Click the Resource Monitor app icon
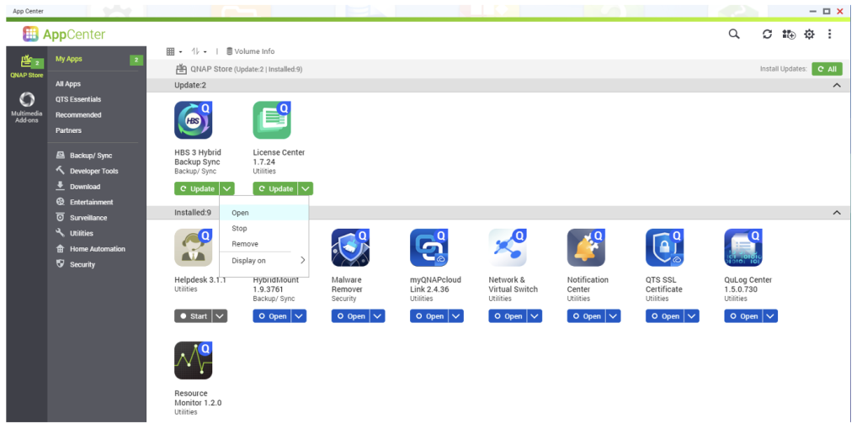 pyautogui.click(x=194, y=360)
